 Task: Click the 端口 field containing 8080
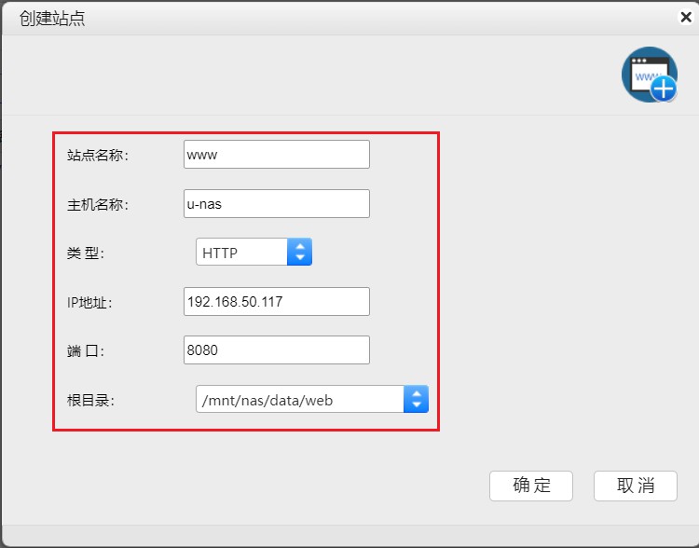pyautogui.click(x=277, y=350)
